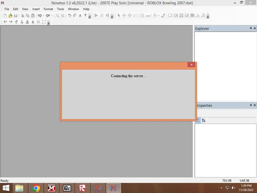
Task: Select the Move cross-arrows tool
Action: [x=124, y=15]
